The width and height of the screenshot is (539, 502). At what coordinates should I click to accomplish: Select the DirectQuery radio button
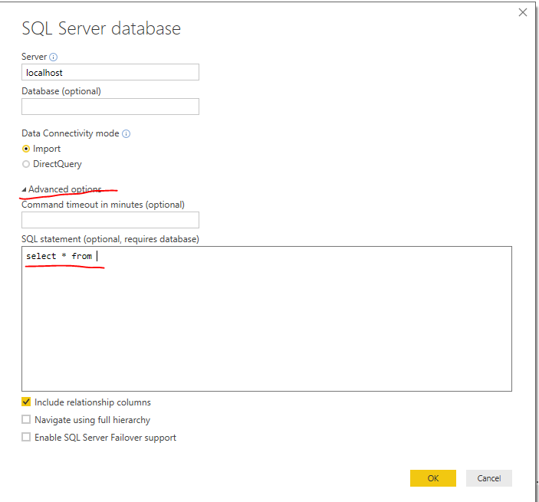point(26,164)
